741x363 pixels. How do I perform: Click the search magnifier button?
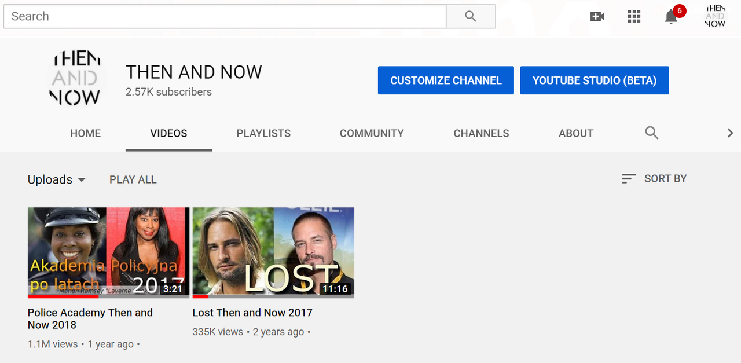pyautogui.click(x=471, y=16)
